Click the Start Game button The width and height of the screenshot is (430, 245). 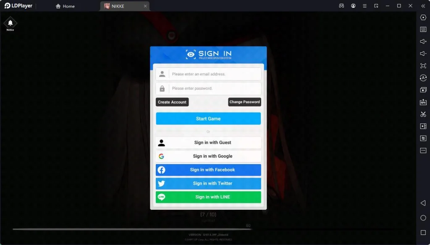pos(208,119)
